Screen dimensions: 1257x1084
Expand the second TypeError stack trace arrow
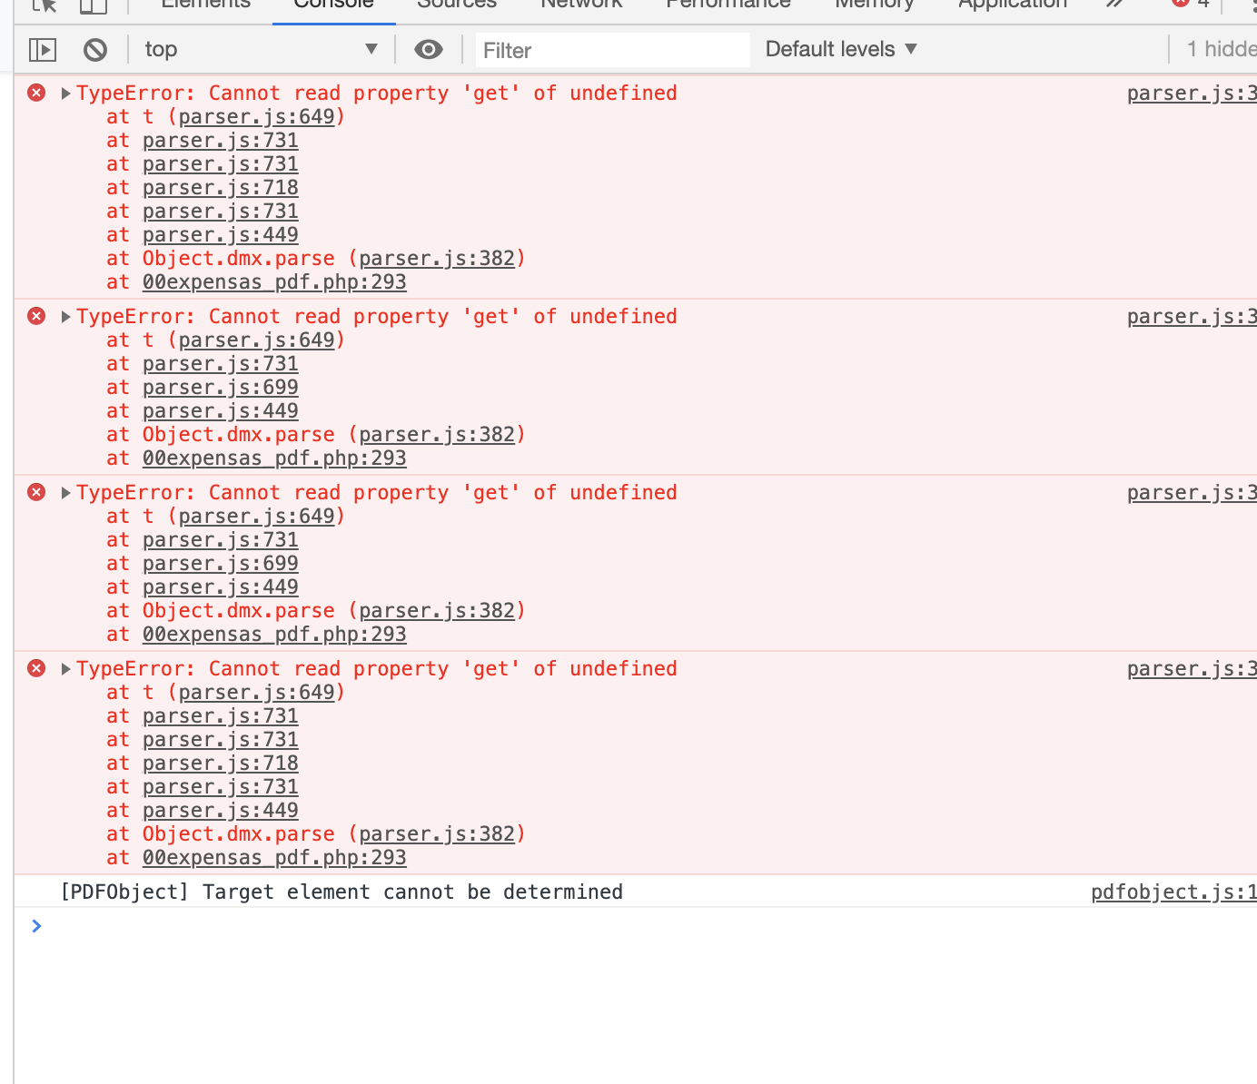tap(65, 316)
